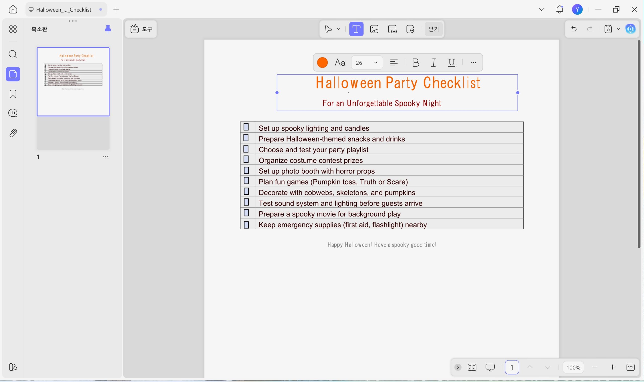
Task: Open the search panel in sidebar
Action: coord(13,54)
